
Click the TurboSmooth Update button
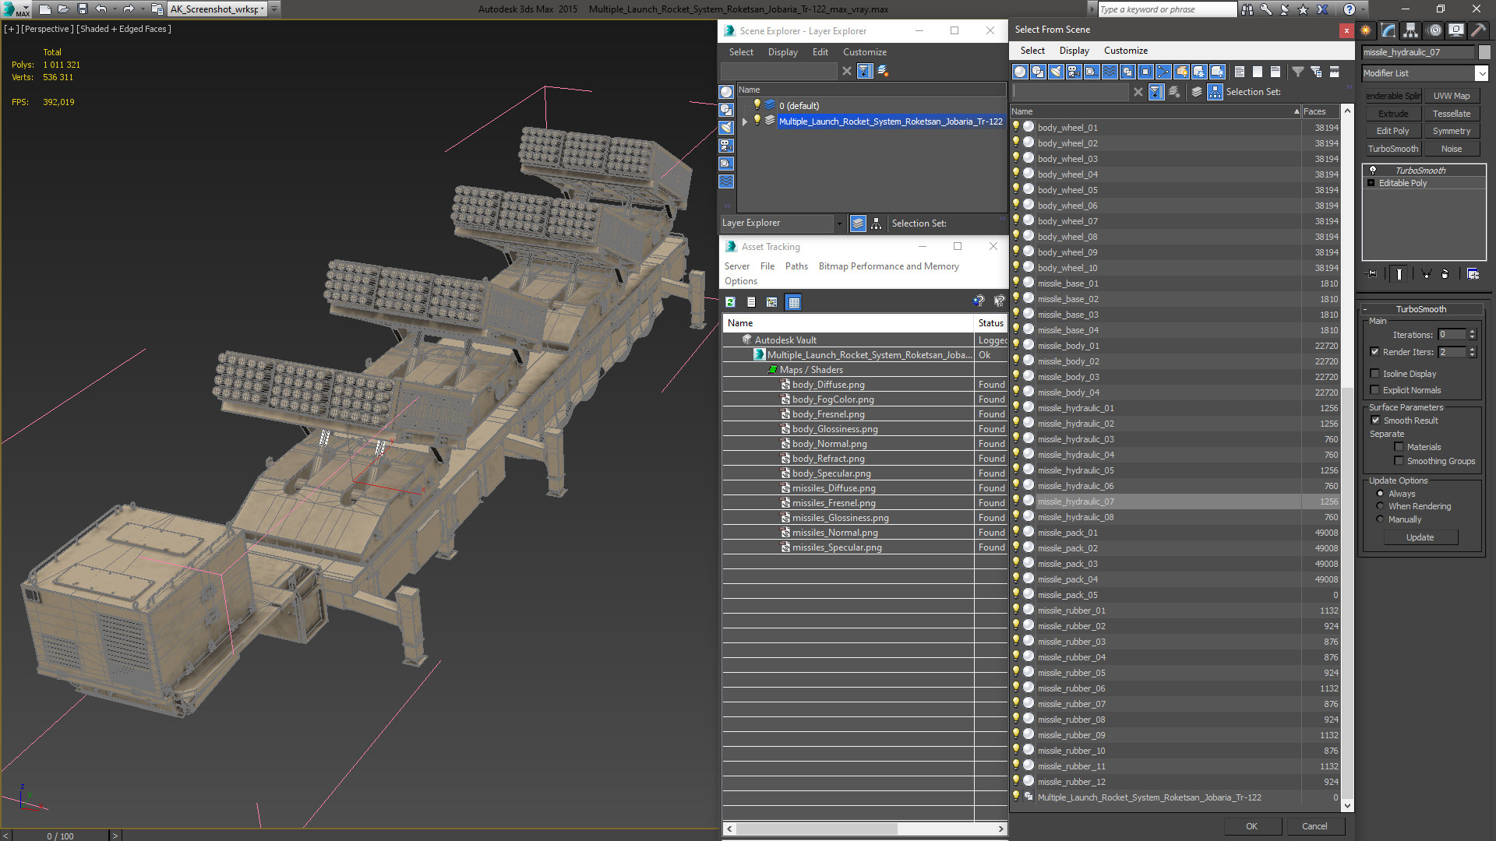[x=1420, y=537]
